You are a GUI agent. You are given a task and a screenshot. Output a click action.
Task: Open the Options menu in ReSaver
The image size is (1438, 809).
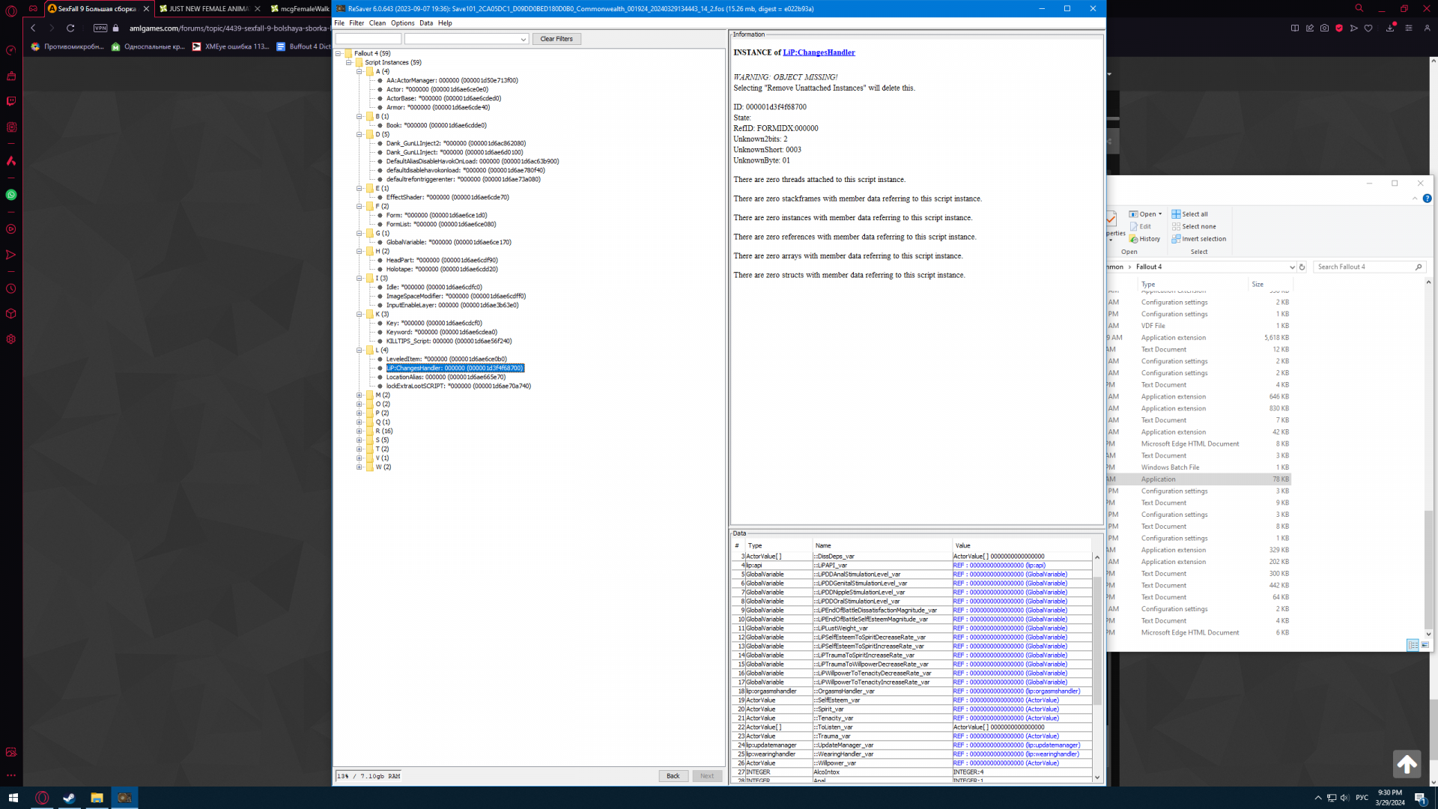click(402, 23)
